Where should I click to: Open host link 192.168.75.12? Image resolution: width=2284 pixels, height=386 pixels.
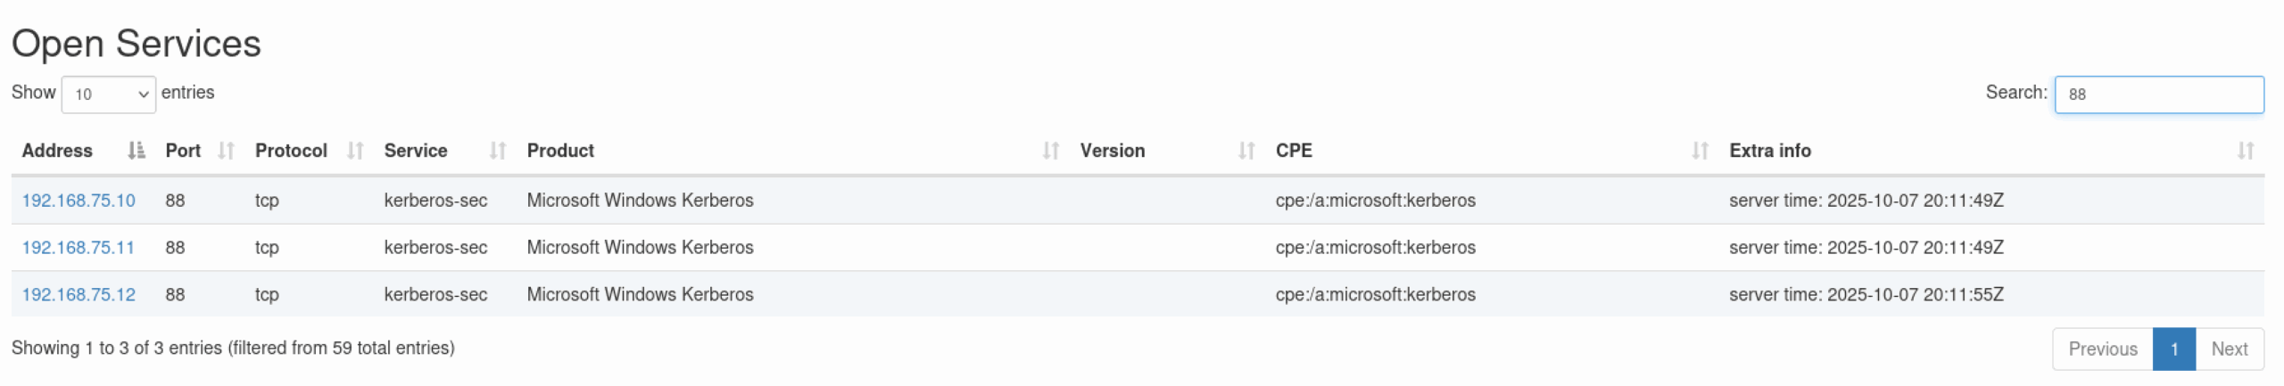point(79,295)
